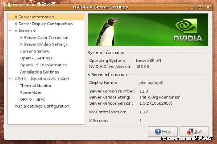
Task: Open Antialiasing Settings
Action: [x=39, y=72]
